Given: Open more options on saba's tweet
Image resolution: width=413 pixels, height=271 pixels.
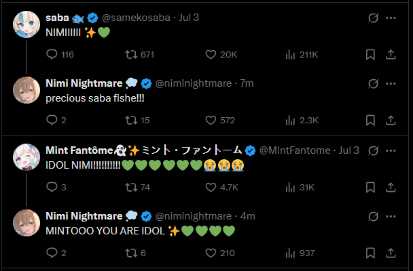Looking at the screenshot, I should 391,18.
